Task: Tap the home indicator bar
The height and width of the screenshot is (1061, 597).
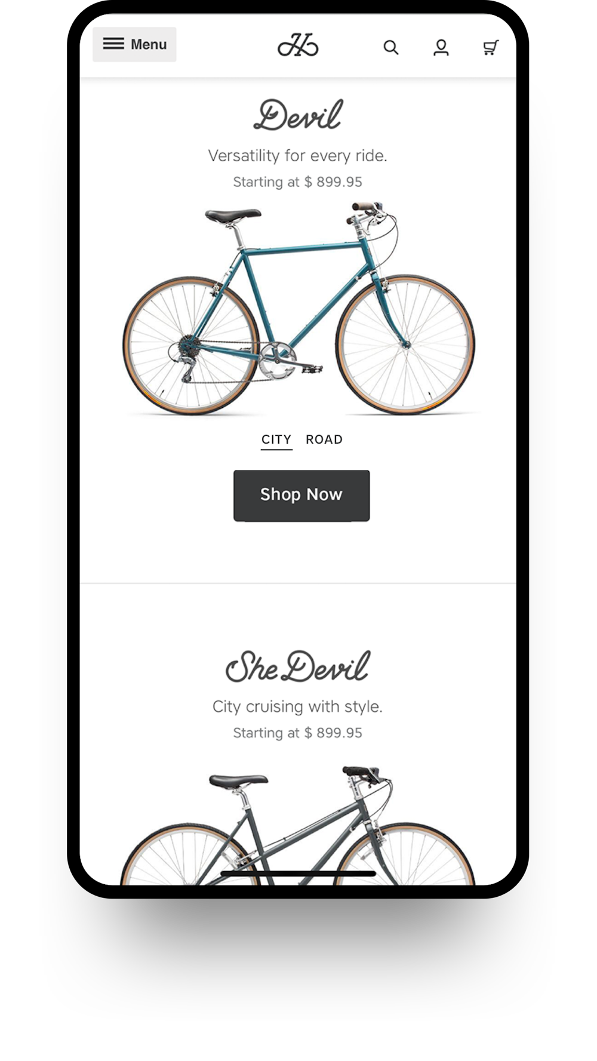Action: pyautogui.click(x=298, y=874)
